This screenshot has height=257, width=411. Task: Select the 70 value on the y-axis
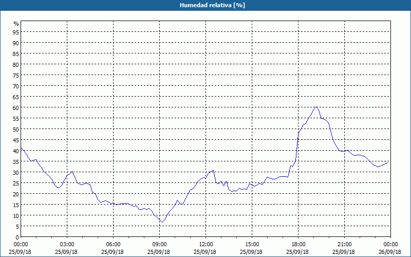pyautogui.click(x=16, y=86)
